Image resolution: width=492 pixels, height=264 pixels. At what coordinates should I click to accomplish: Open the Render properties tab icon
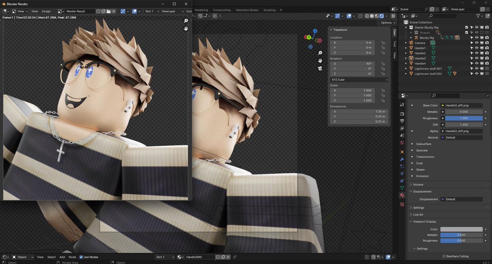(402, 114)
